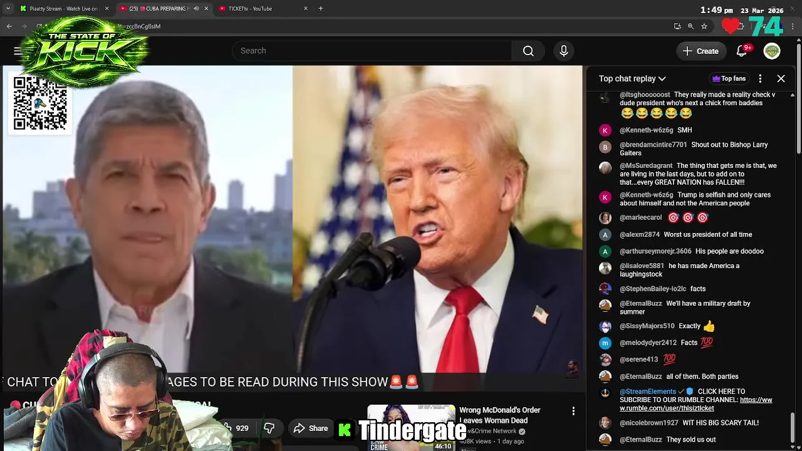This screenshot has width=802, height=451.
Task: Activate voice search microphone icon
Action: pyautogui.click(x=564, y=51)
